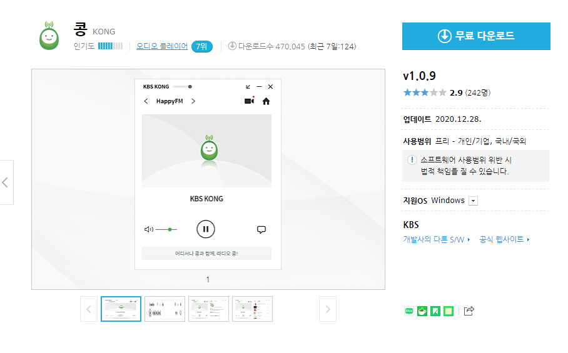Image resolution: width=568 pixels, height=353 pixels.
Task: Click the pause button in KBS KONG player
Action: pos(206,229)
